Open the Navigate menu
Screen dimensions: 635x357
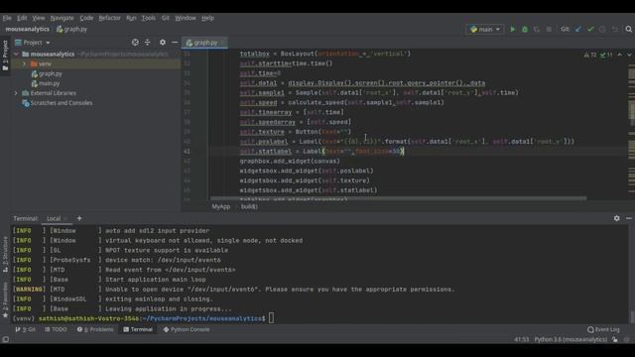point(62,18)
